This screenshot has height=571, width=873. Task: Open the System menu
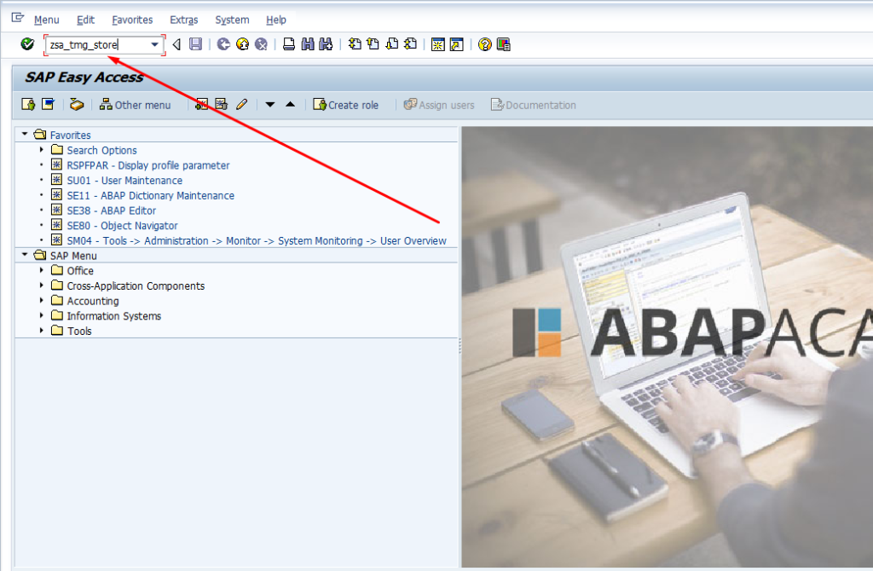coord(231,19)
